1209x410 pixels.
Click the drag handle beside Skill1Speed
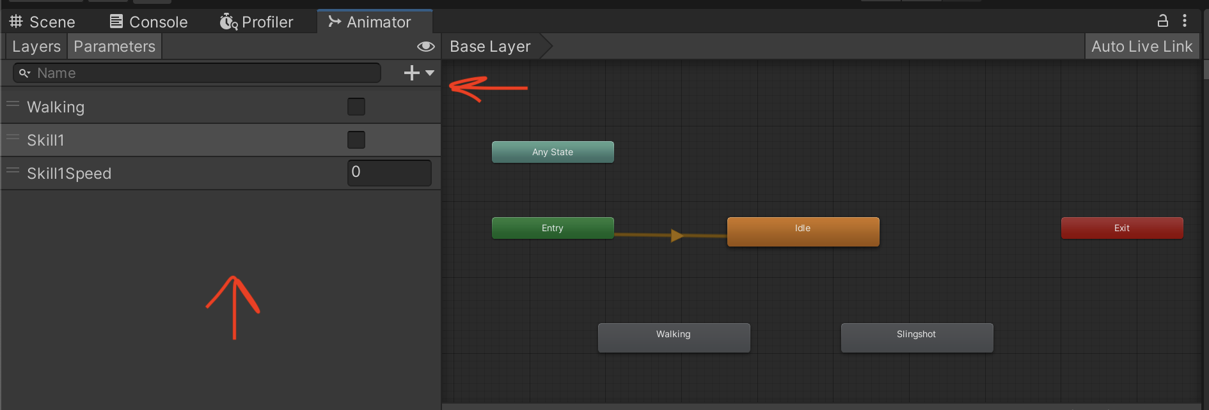coord(13,171)
